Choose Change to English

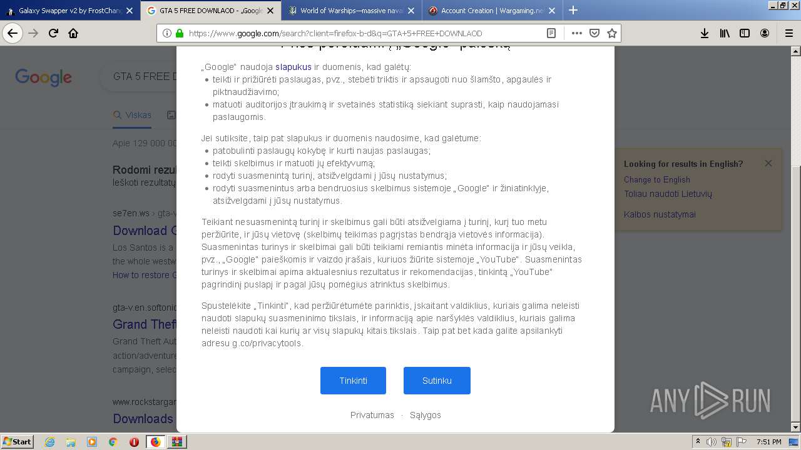pos(657,179)
